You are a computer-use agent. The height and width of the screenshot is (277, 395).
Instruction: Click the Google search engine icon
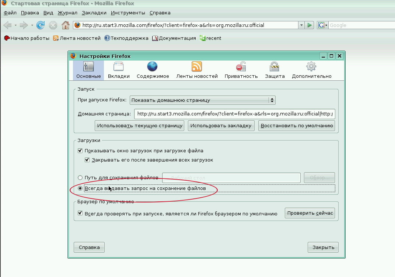(x=321, y=25)
